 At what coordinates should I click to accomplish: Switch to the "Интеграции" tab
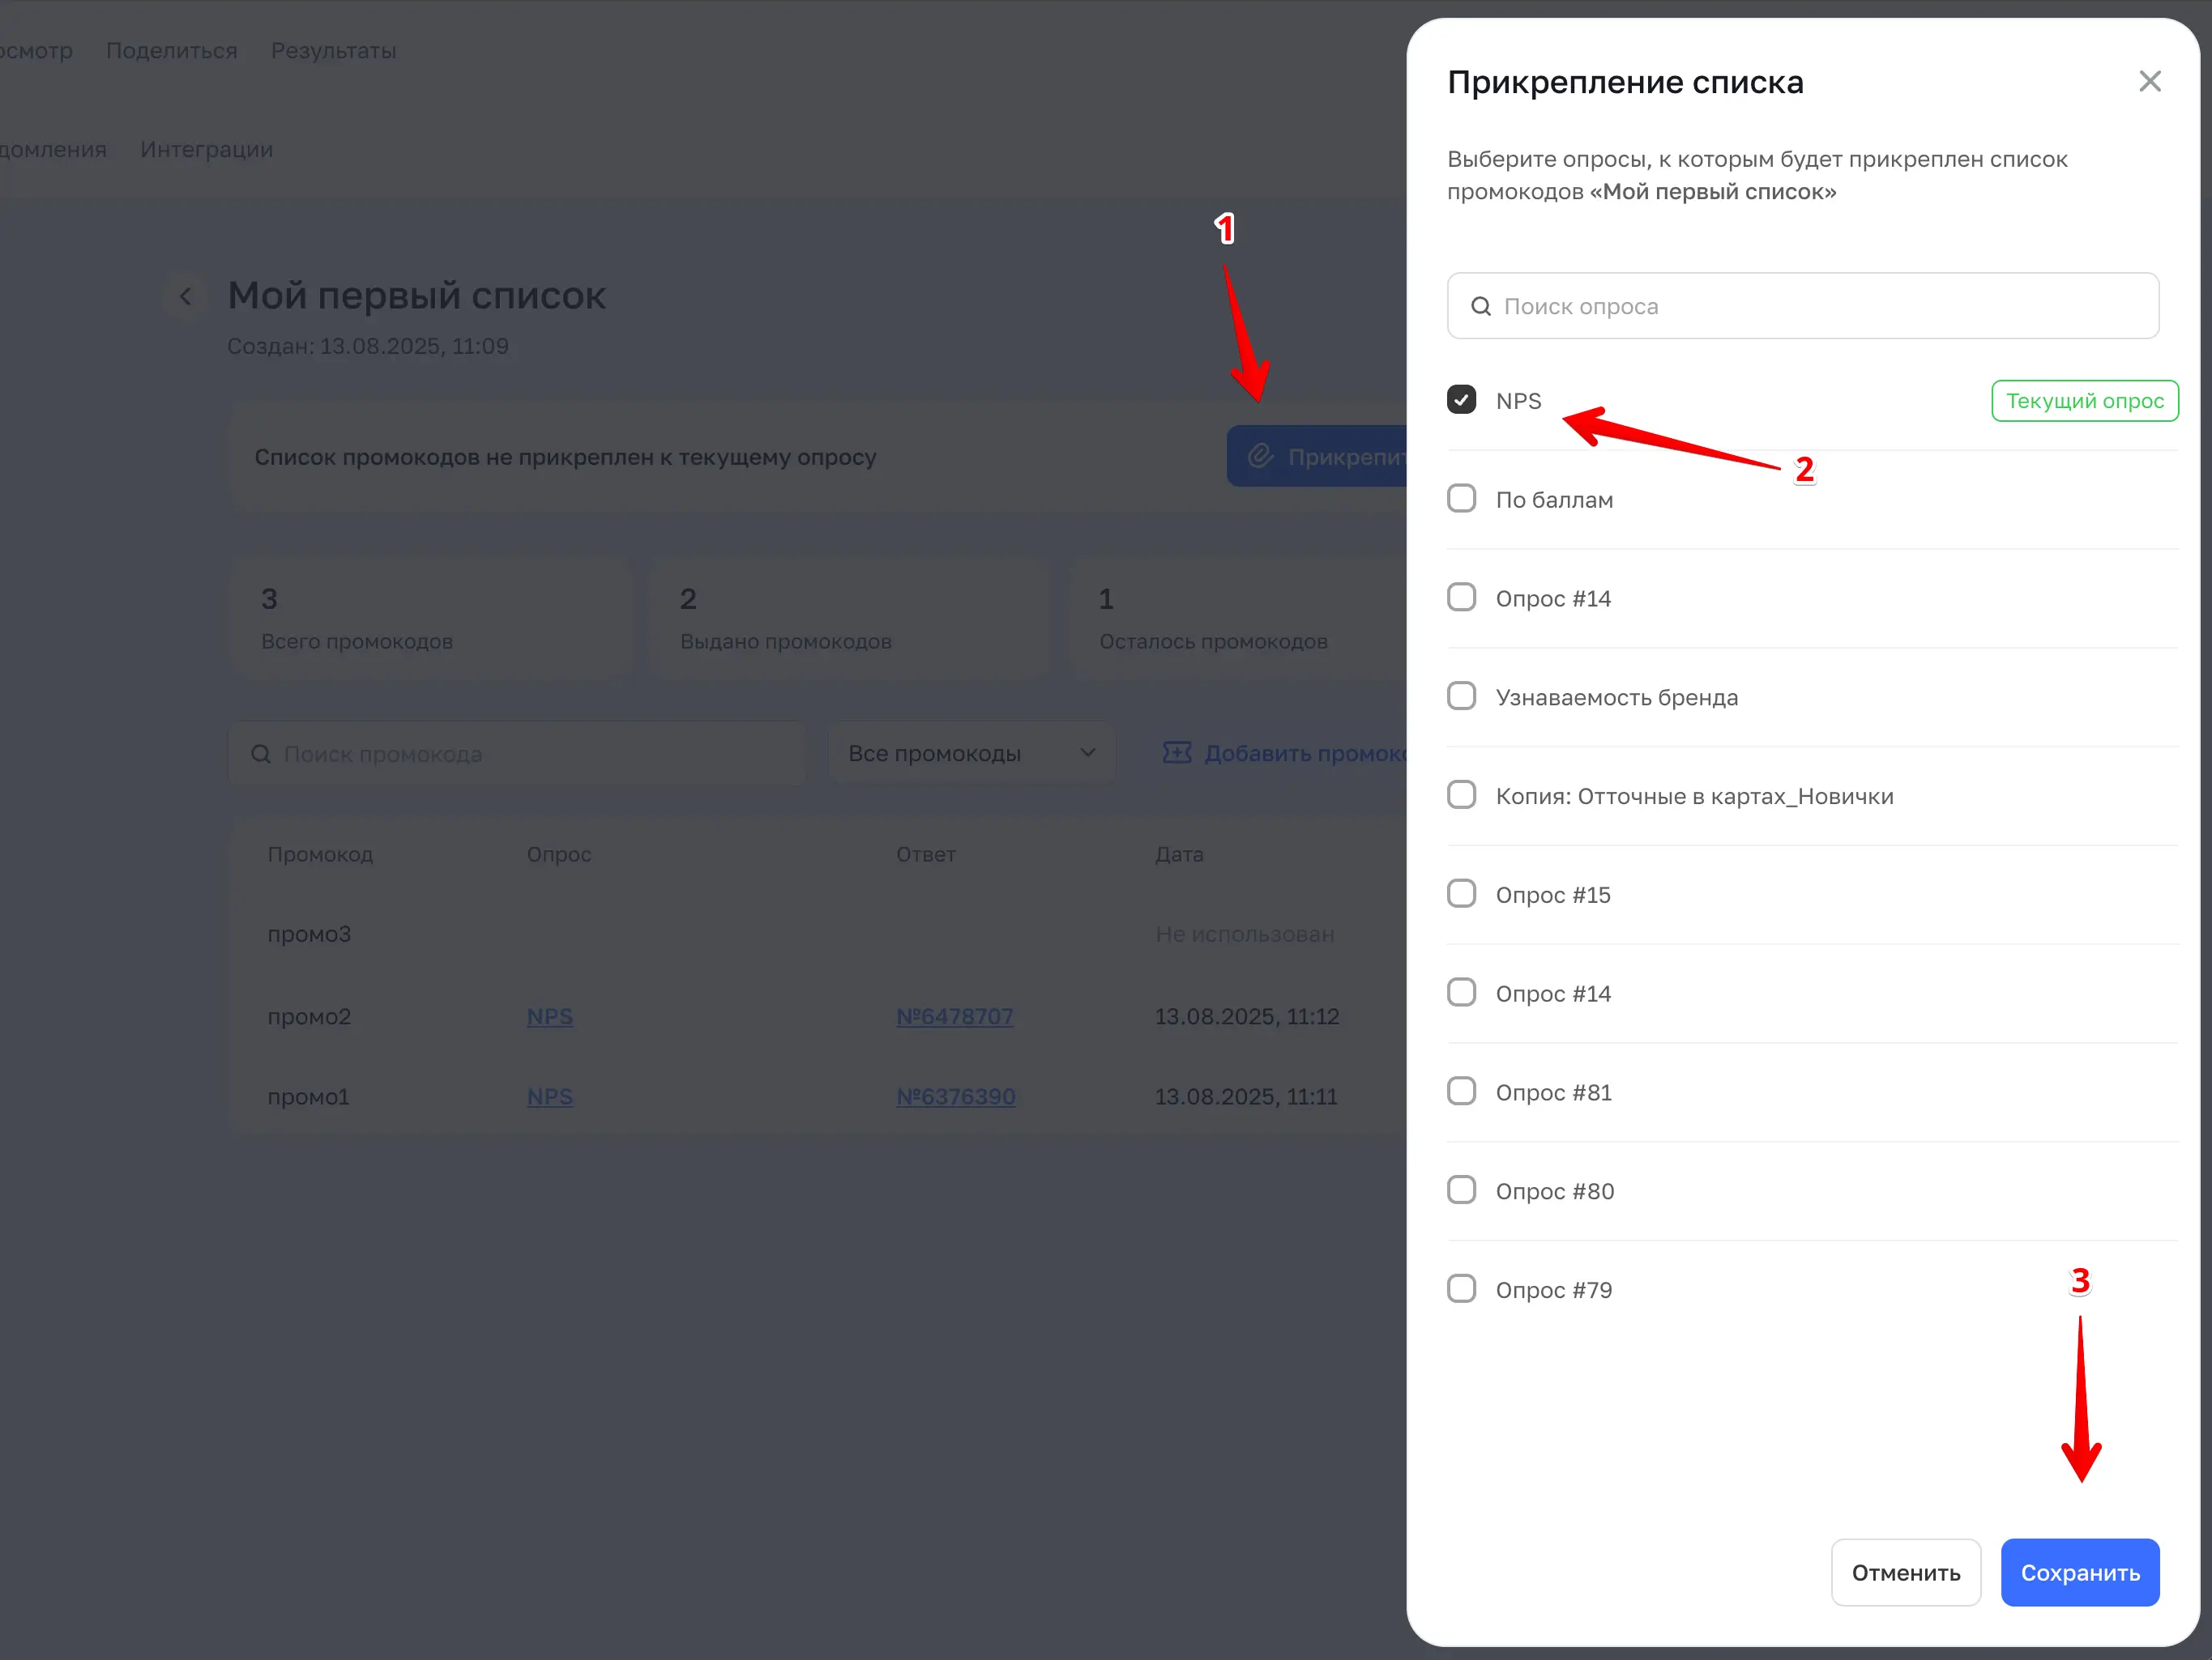(x=207, y=150)
